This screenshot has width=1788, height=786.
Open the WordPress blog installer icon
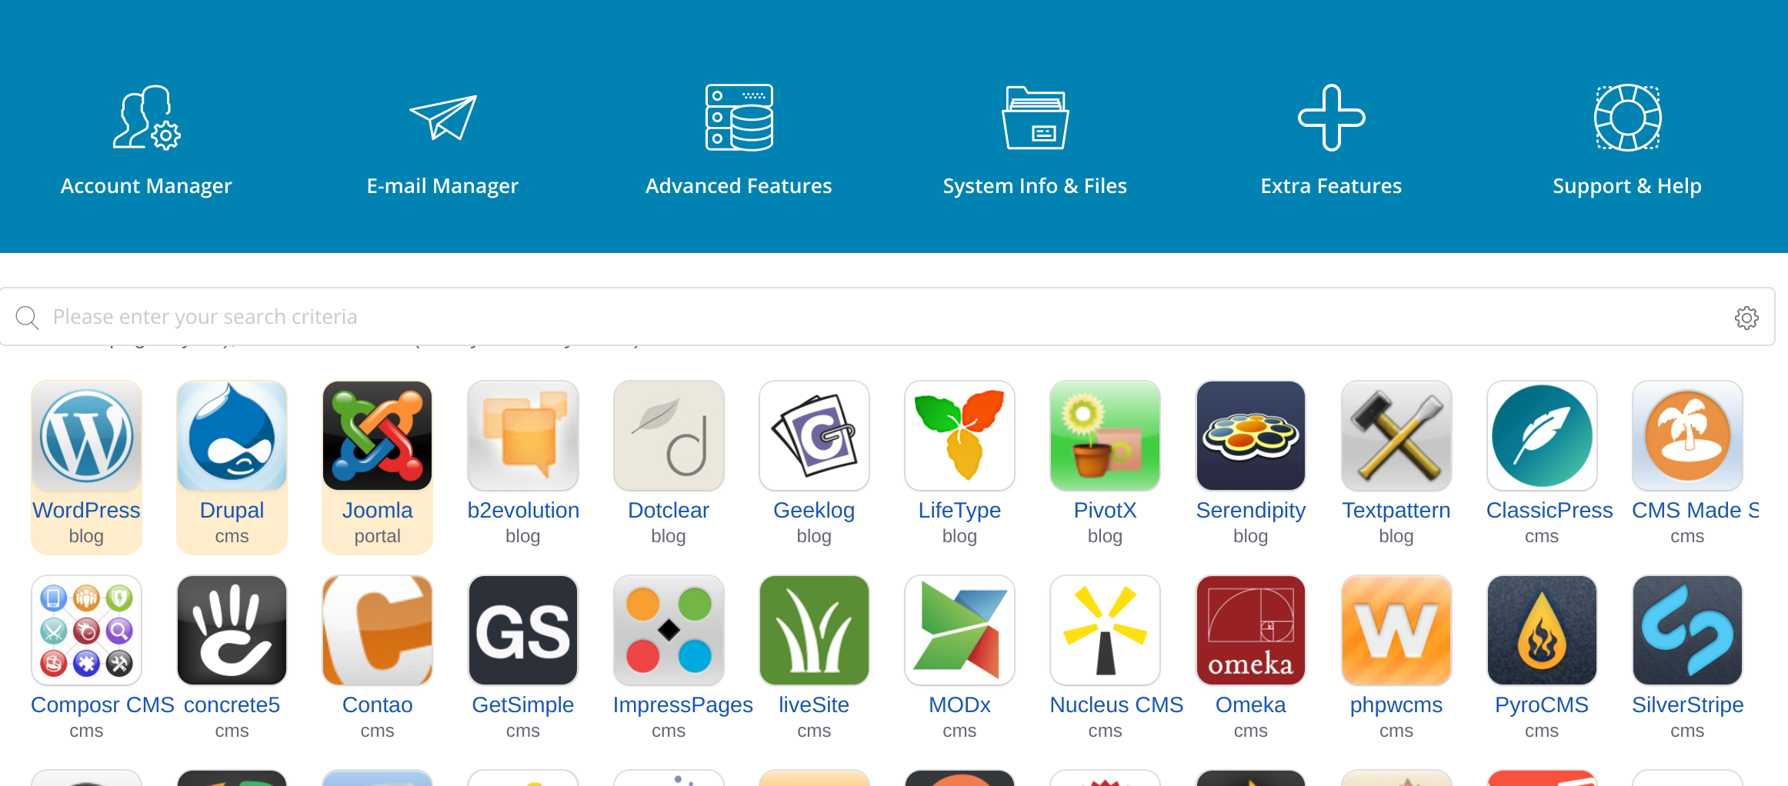point(86,436)
